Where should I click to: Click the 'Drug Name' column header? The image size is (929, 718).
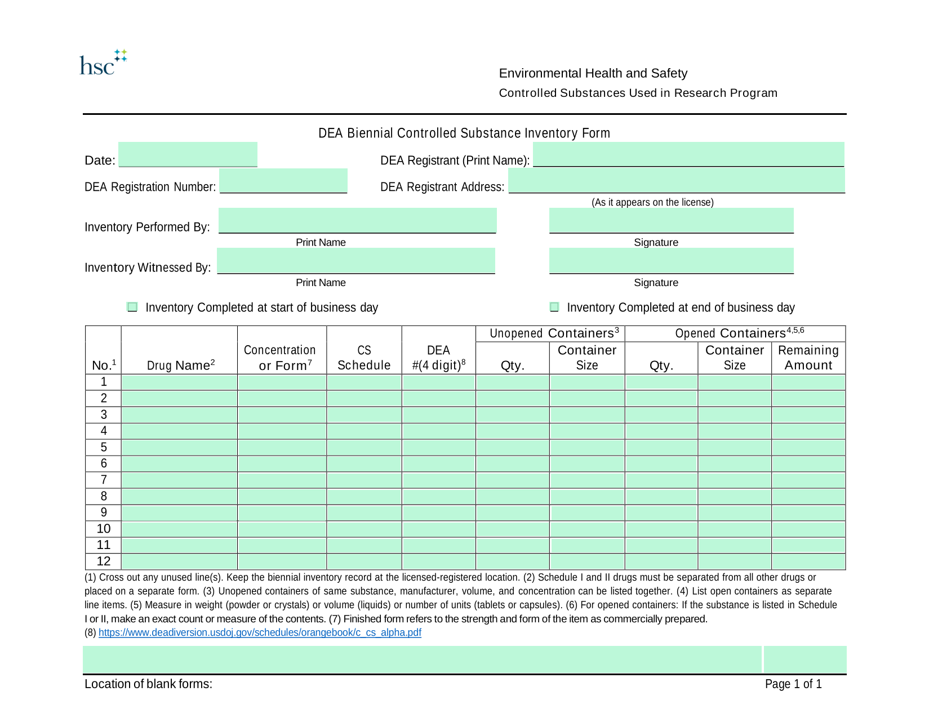point(181,365)
